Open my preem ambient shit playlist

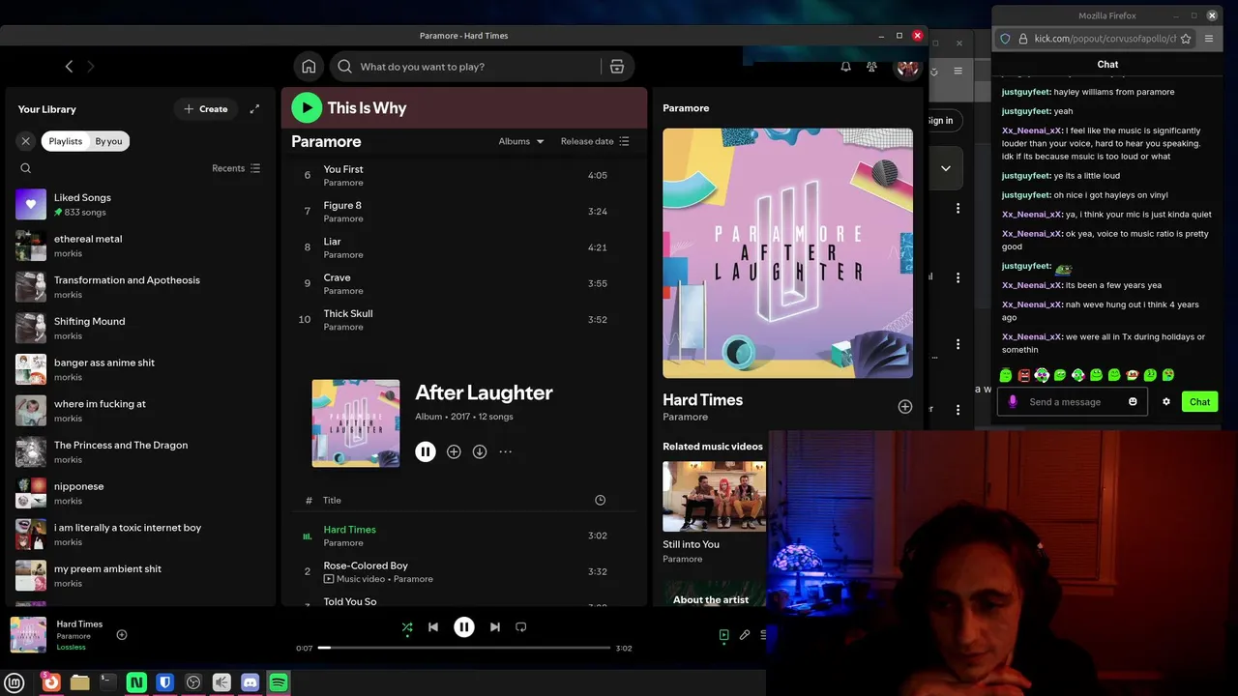click(x=140, y=576)
